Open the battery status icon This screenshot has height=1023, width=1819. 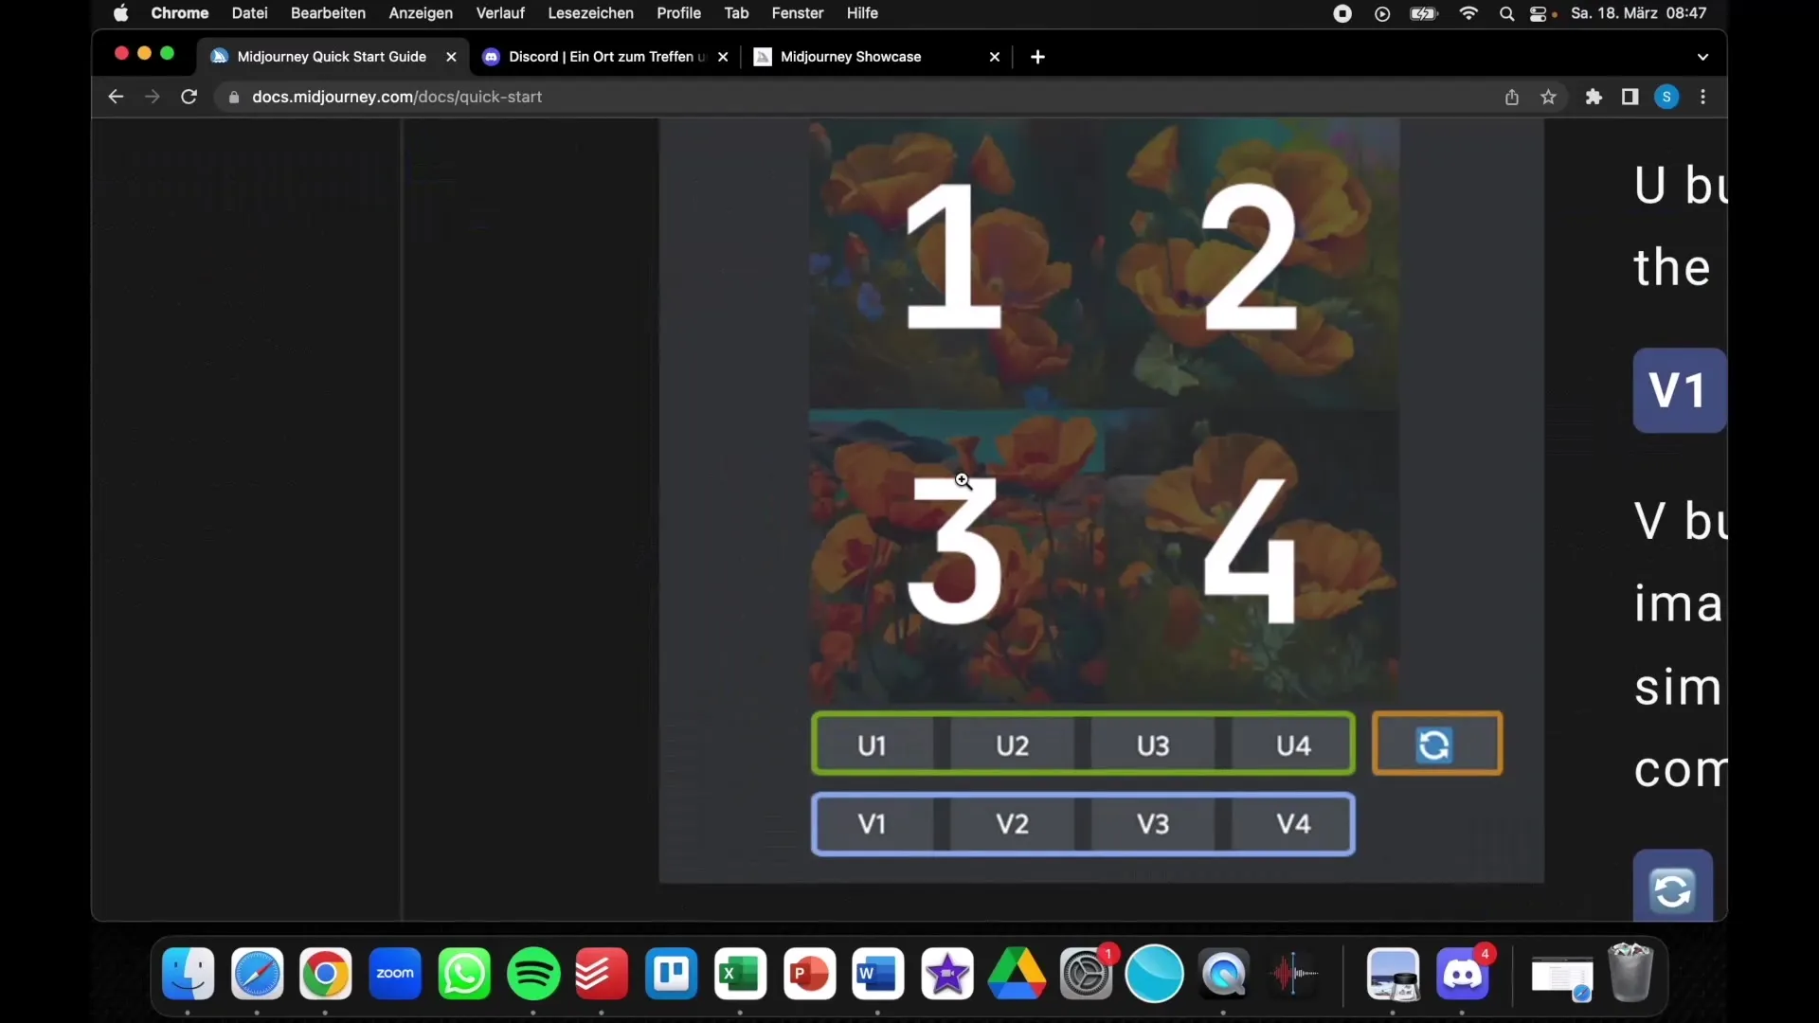1424,13
